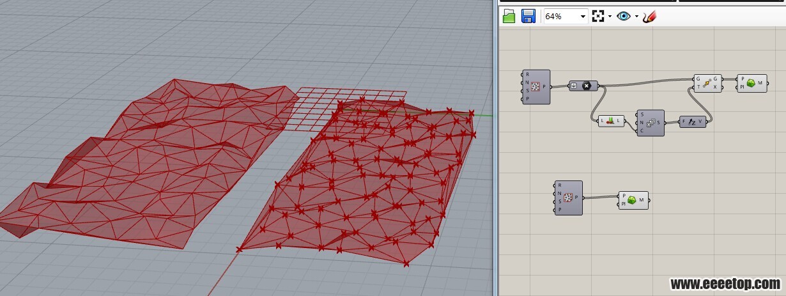Screen dimensions: 786x296
Task: Activate the sketch pencil tool icon
Action: pos(650,16)
